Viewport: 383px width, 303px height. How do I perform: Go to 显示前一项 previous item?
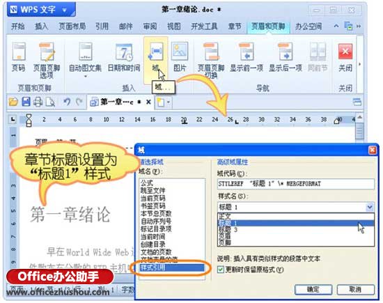click(x=247, y=58)
